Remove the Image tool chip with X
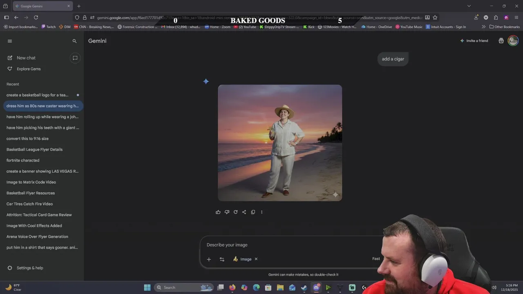Image resolution: width=523 pixels, height=294 pixels. pyautogui.click(x=256, y=259)
